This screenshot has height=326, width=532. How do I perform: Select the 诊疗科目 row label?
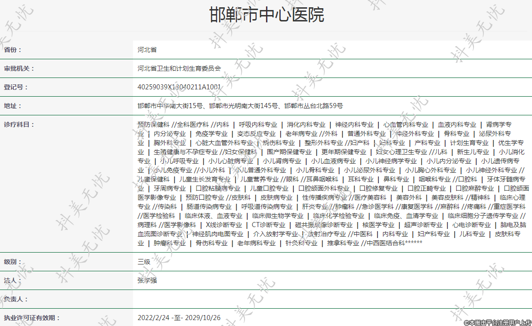[19, 124]
